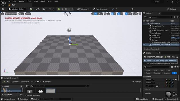180x101 pixels.
Task: Collapse the Main (Editor) world tree
Action: click(x=147, y=24)
